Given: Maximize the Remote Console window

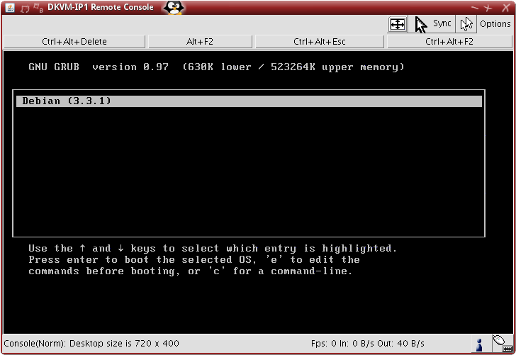Looking at the screenshot, I should point(488,7).
